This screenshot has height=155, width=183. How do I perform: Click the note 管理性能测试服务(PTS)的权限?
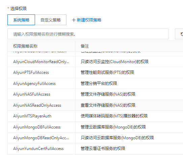(x=108, y=72)
